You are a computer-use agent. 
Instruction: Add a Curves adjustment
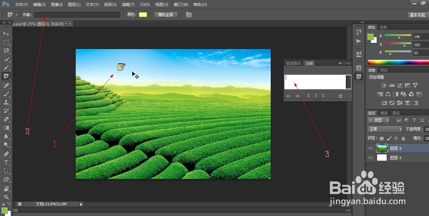point(400,85)
